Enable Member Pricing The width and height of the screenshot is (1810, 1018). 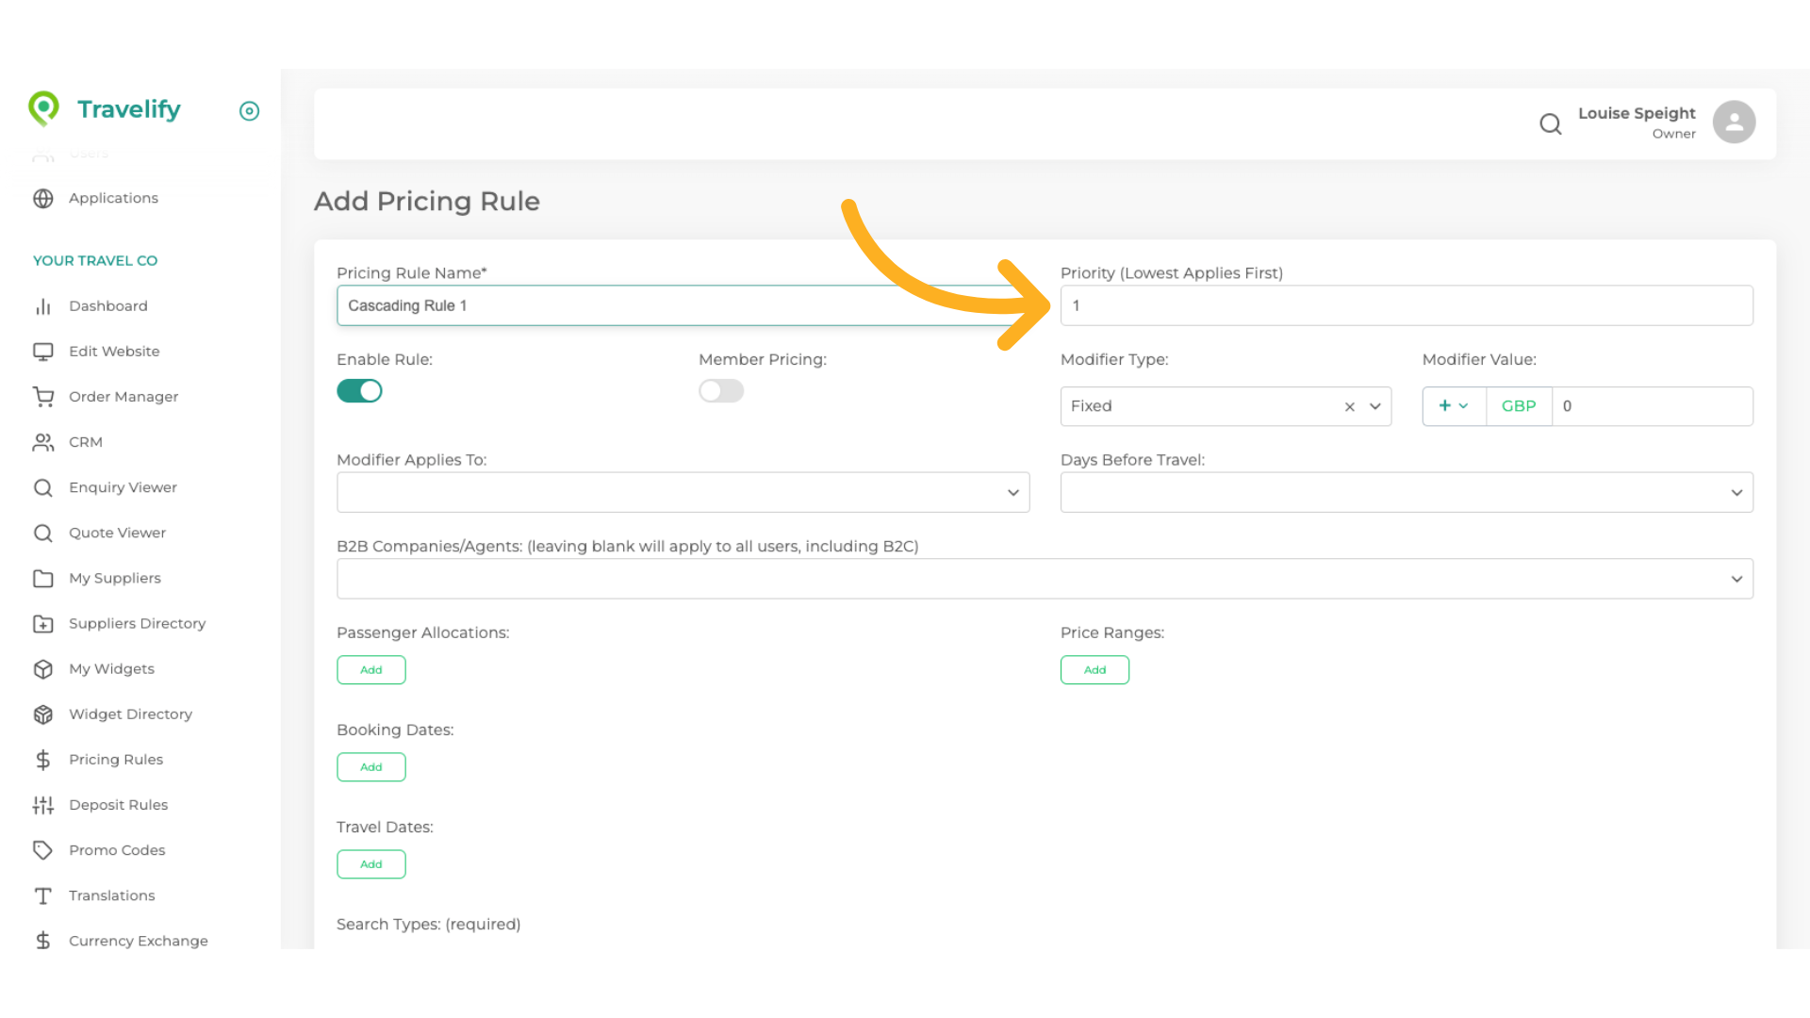[x=721, y=390]
